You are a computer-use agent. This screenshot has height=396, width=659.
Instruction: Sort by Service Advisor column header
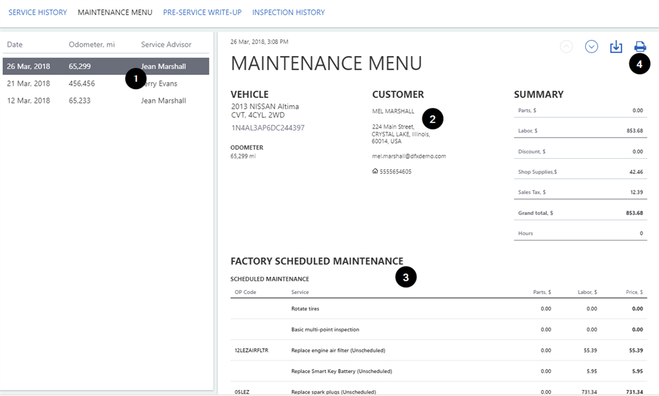166,45
